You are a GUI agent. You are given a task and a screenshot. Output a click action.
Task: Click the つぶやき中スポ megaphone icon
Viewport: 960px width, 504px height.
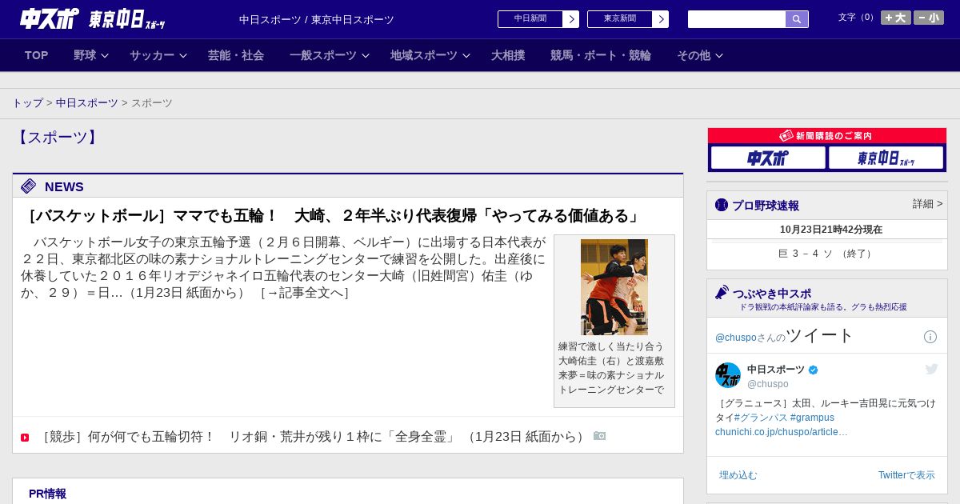coord(722,293)
